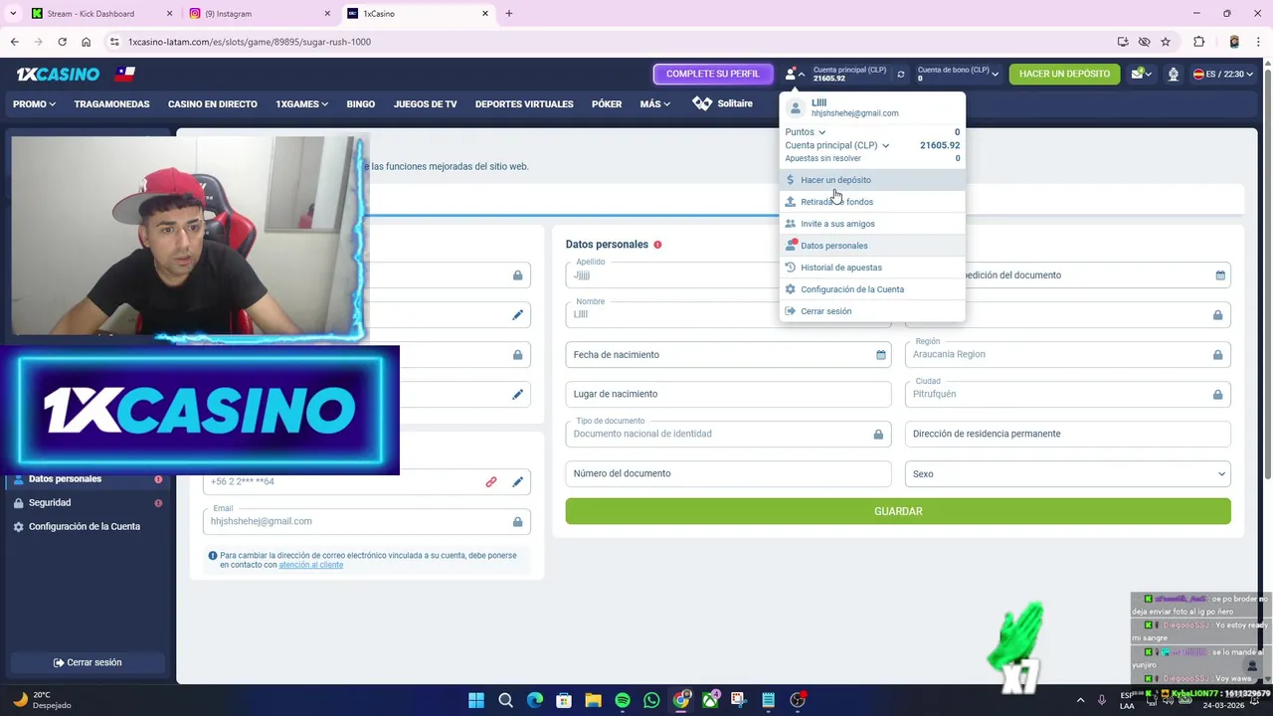Click the lock icon in Tipo de documento field
Viewport: 1273px width, 716px height.
click(x=878, y=434)
